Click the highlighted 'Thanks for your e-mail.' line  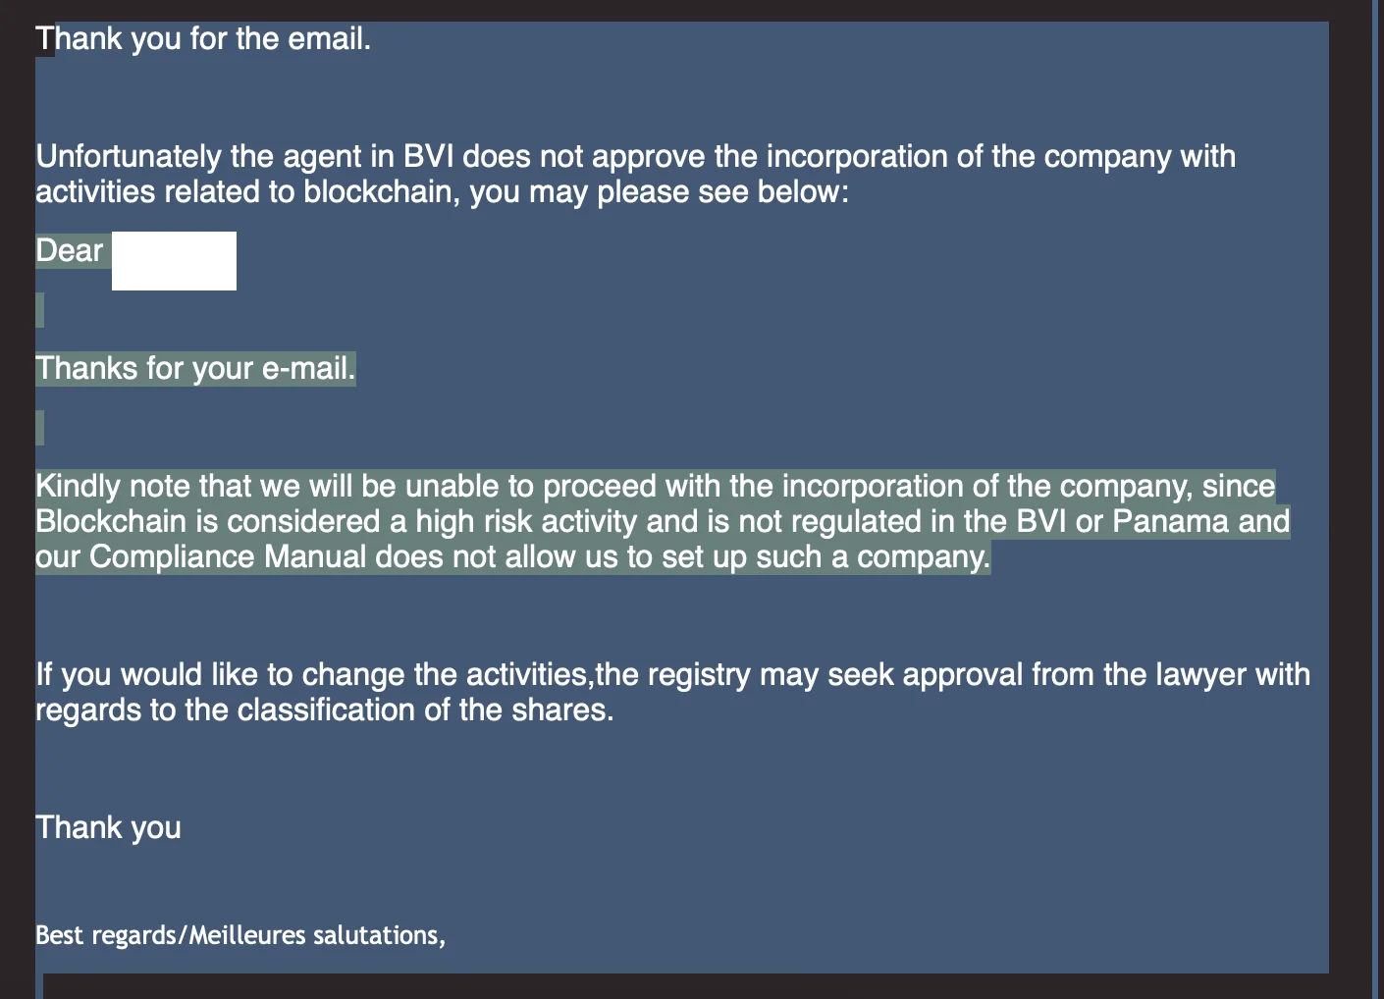tap(195, 369)
